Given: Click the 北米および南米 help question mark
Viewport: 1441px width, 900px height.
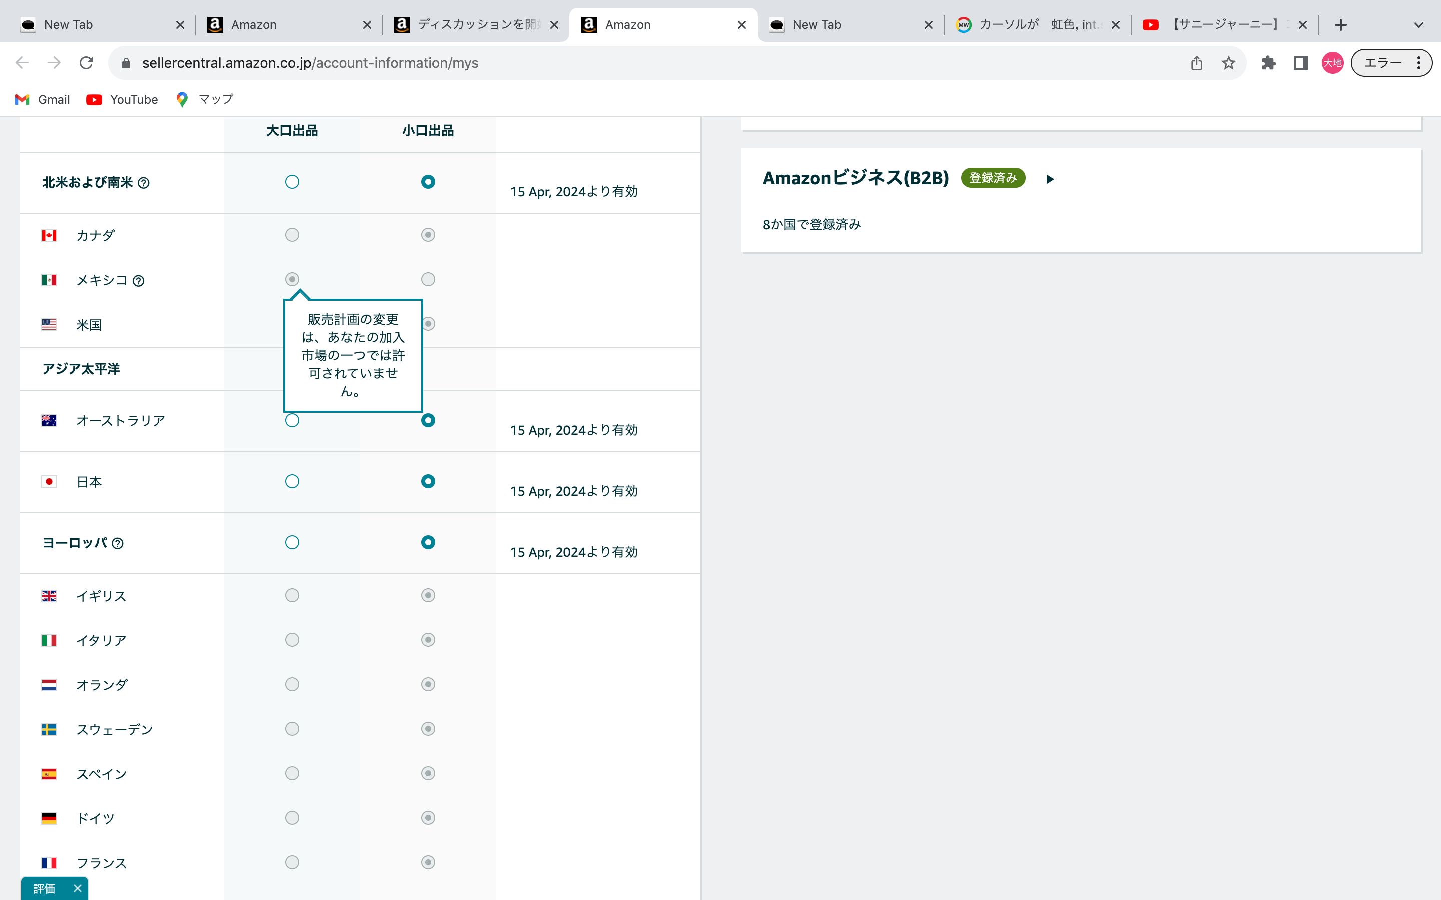Looking at the screenshot, I should tap(145, 183).
